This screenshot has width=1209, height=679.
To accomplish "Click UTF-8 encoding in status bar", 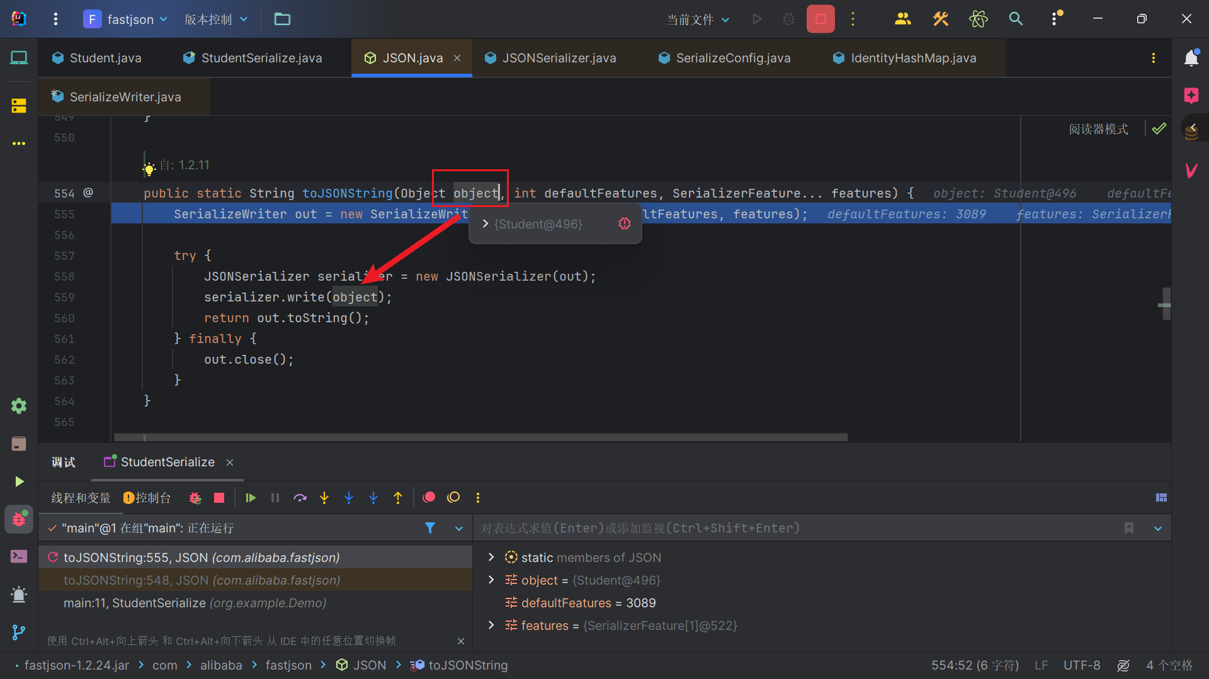I will click(x=1082, y=665).
